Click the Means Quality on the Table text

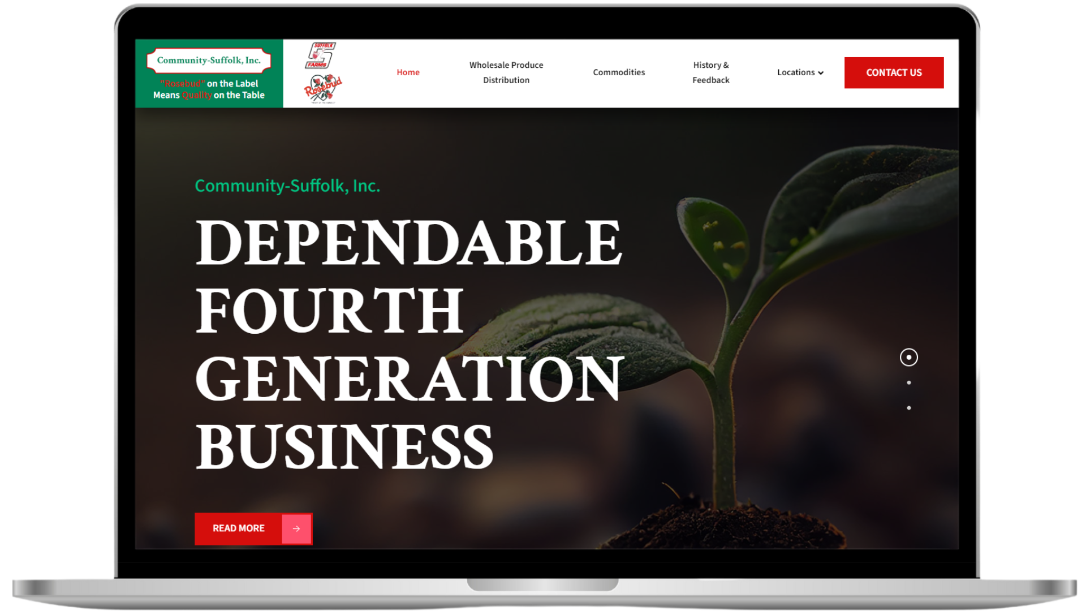pyautogui.click(x=209, y=96)
